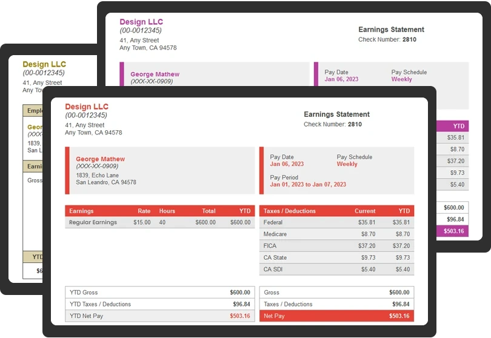This screenshot has width=491, height=338.
Task: Click 'YTD Gross' summary label
Action: tap(84, 293)
